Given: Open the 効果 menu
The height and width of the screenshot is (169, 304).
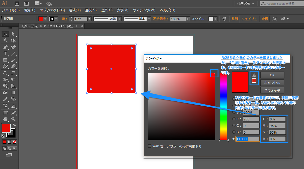Looking at the screenshot, I should (107, 10).
